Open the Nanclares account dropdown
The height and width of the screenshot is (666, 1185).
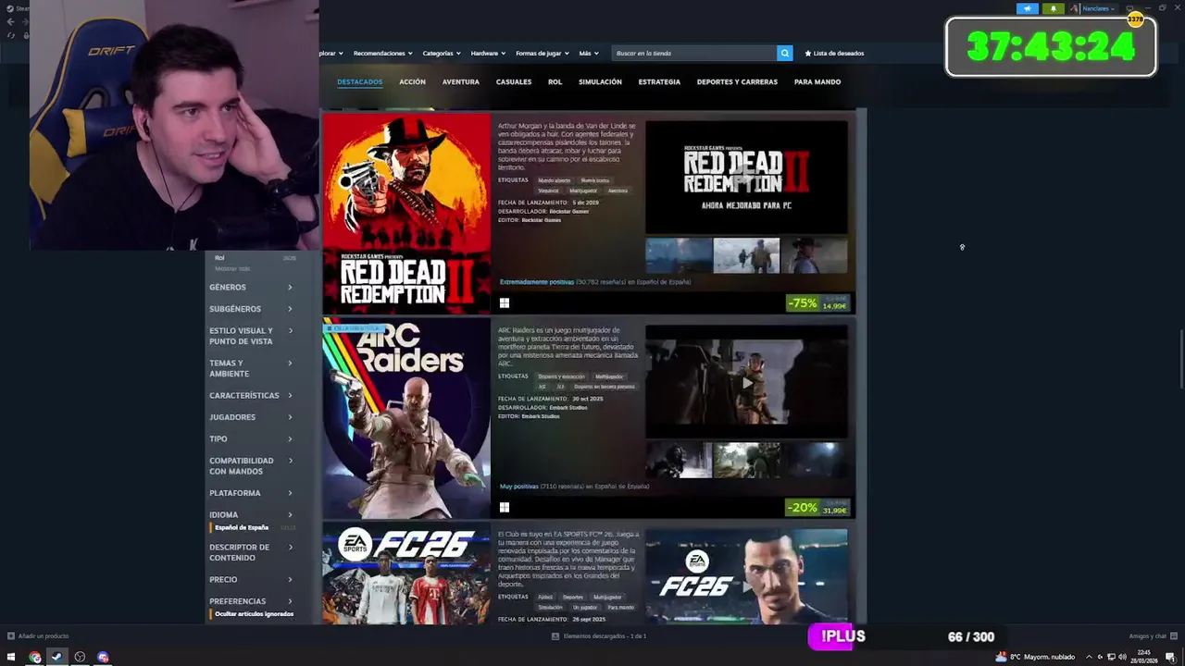[x=1099, y=8]
